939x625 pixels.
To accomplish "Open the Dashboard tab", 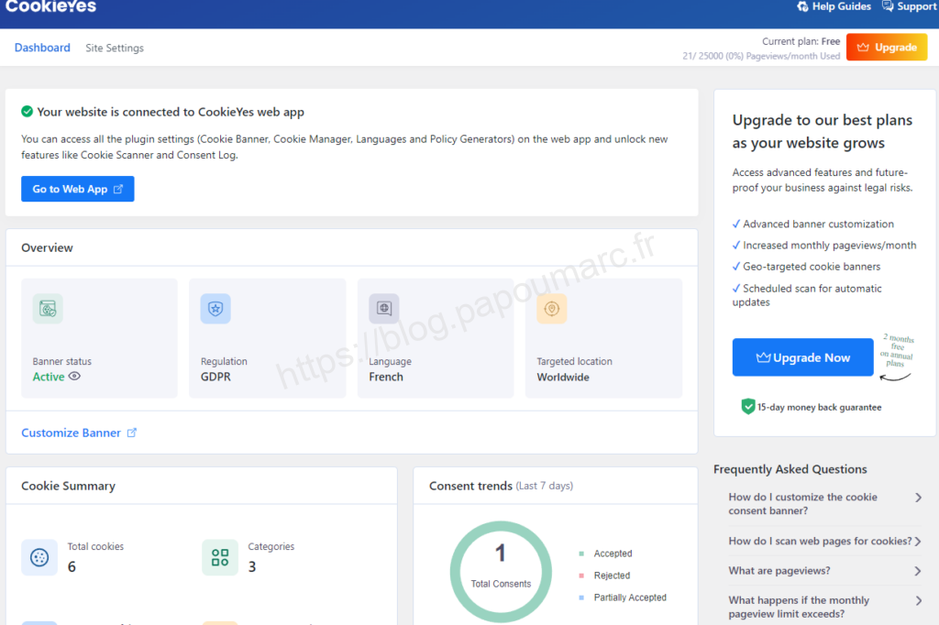I will tap(42, 48).
